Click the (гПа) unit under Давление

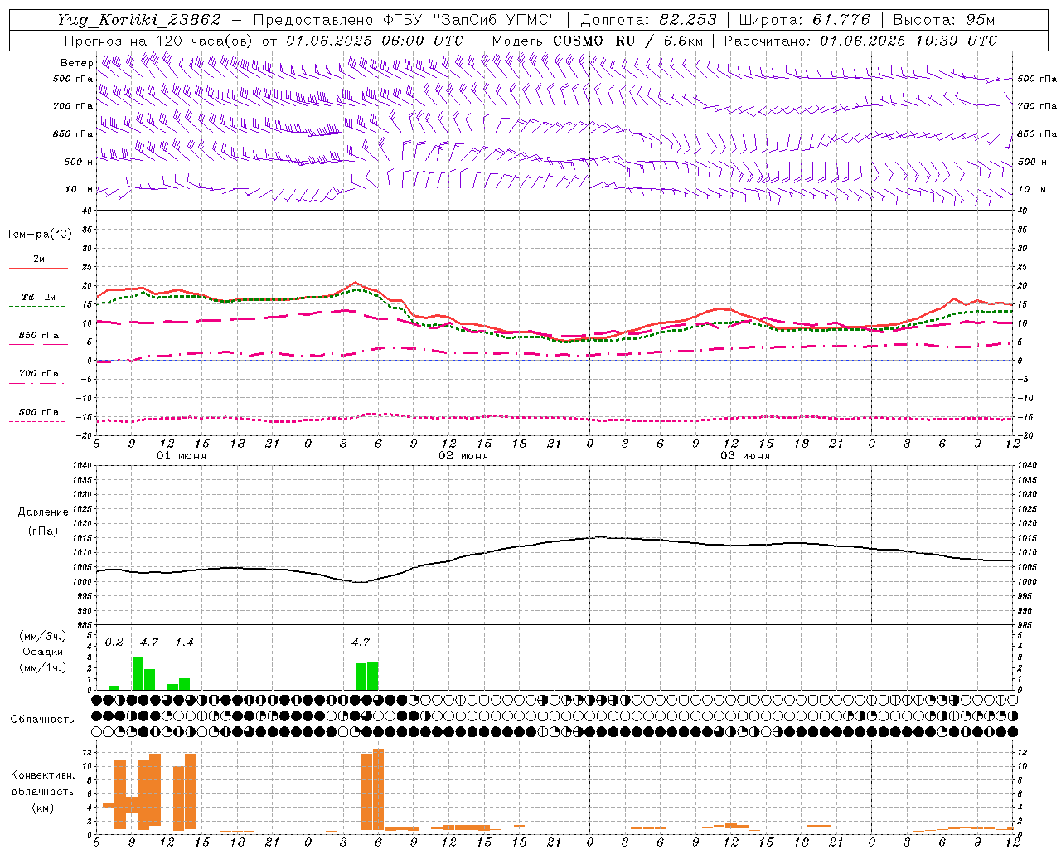click(42, 531)
